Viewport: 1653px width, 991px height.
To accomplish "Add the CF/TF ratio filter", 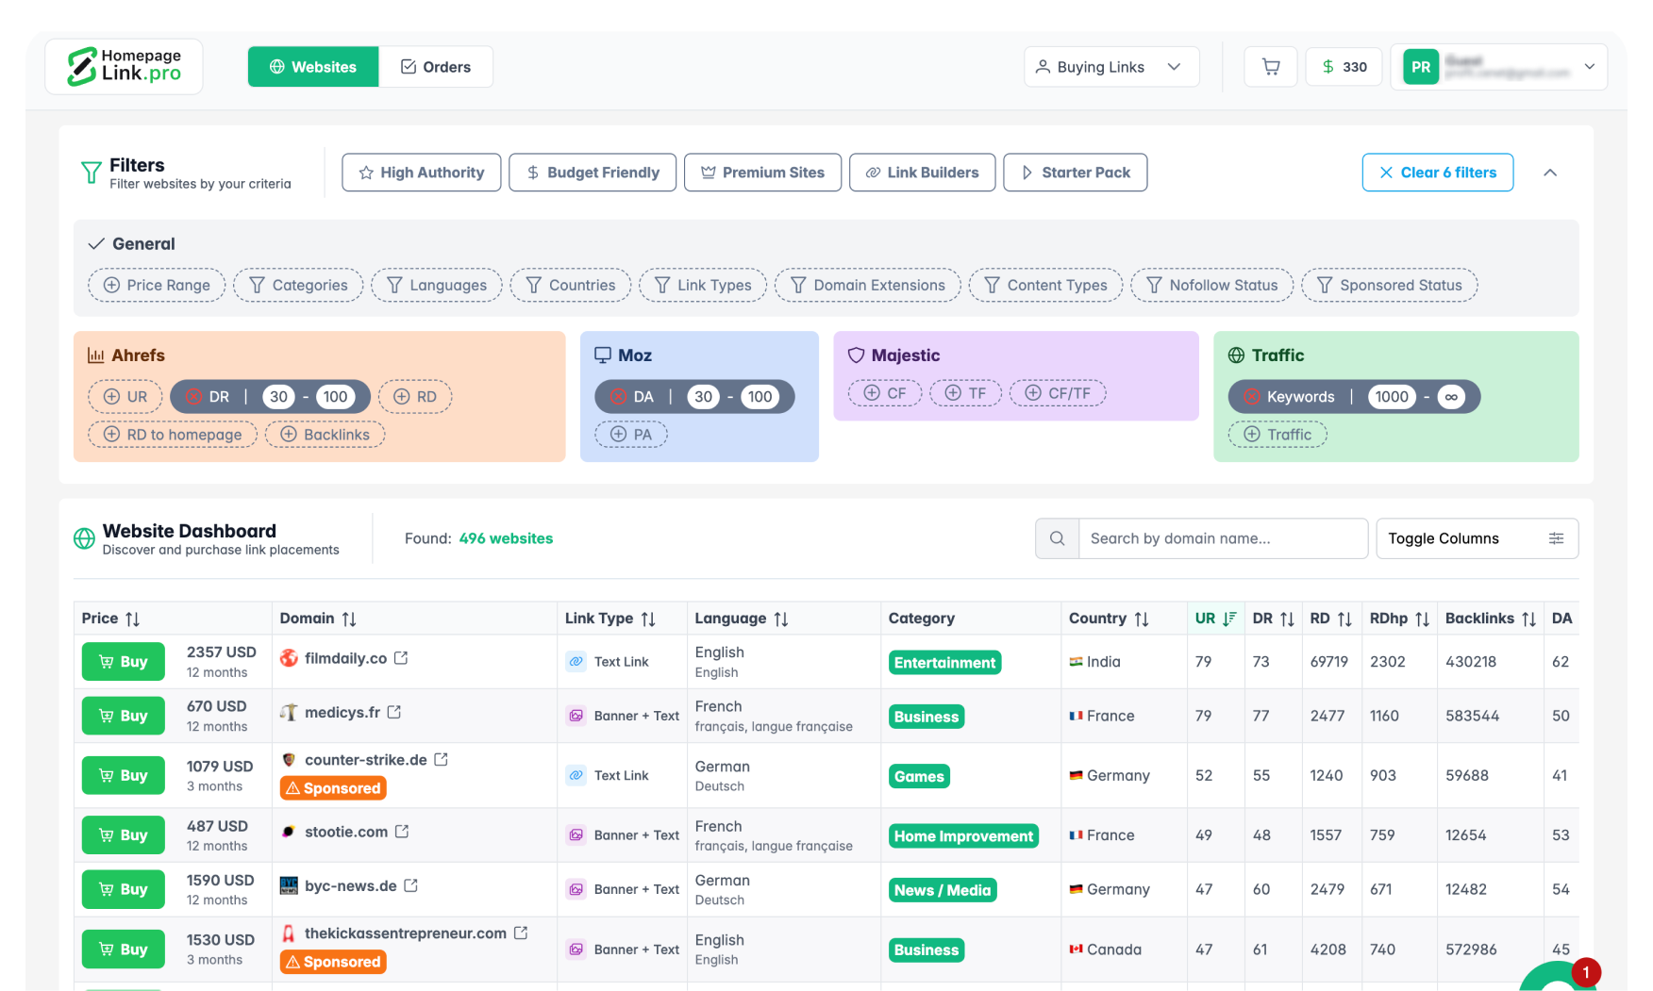I will [1058, 393].
